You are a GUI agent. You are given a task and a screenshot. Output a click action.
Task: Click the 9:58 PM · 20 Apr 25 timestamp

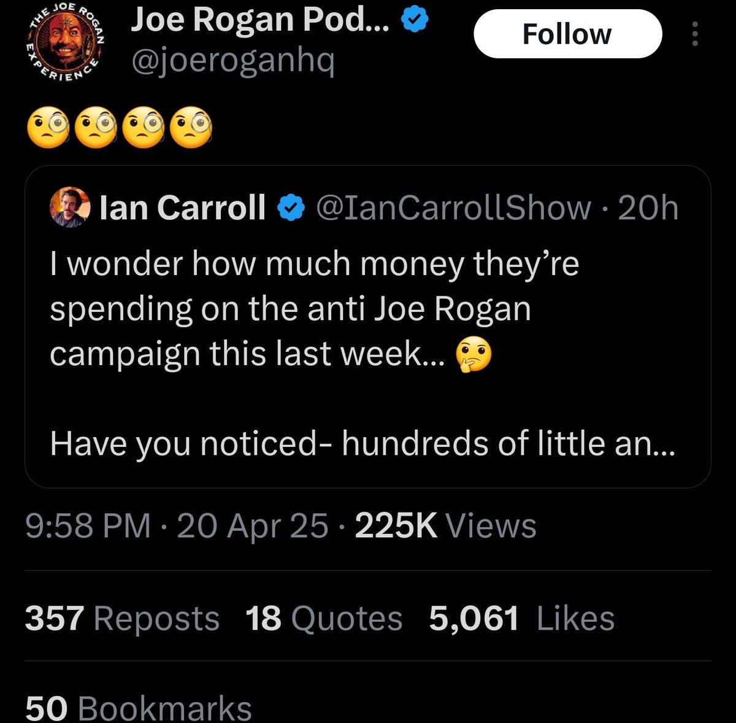coord(177,526)
